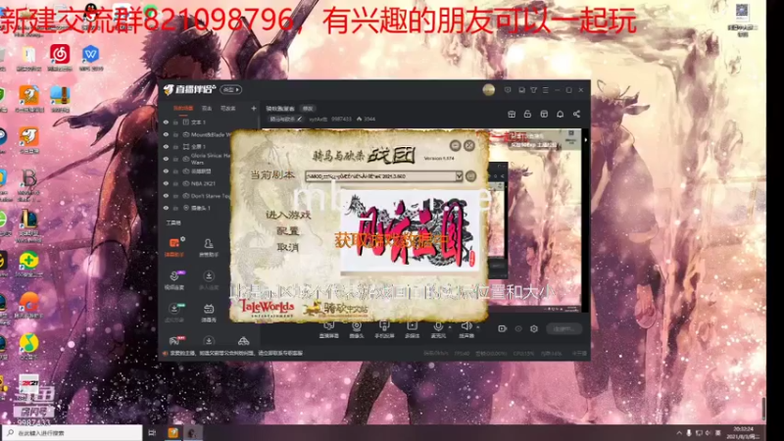Click the round button beside the module dropdown
Viewport: 784px width, 441px height.
pyautogui.click(x=471, y=176)
